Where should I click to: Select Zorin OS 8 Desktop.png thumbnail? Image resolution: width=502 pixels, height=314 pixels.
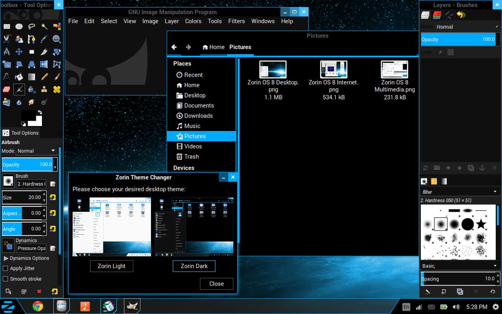pos(273,69)
